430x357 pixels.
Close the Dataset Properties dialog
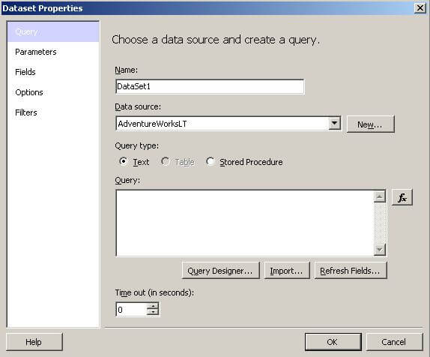click(x=420, y=8)
